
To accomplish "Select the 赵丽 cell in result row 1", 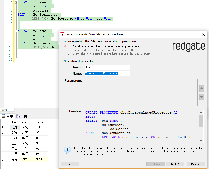I will 15,127.
